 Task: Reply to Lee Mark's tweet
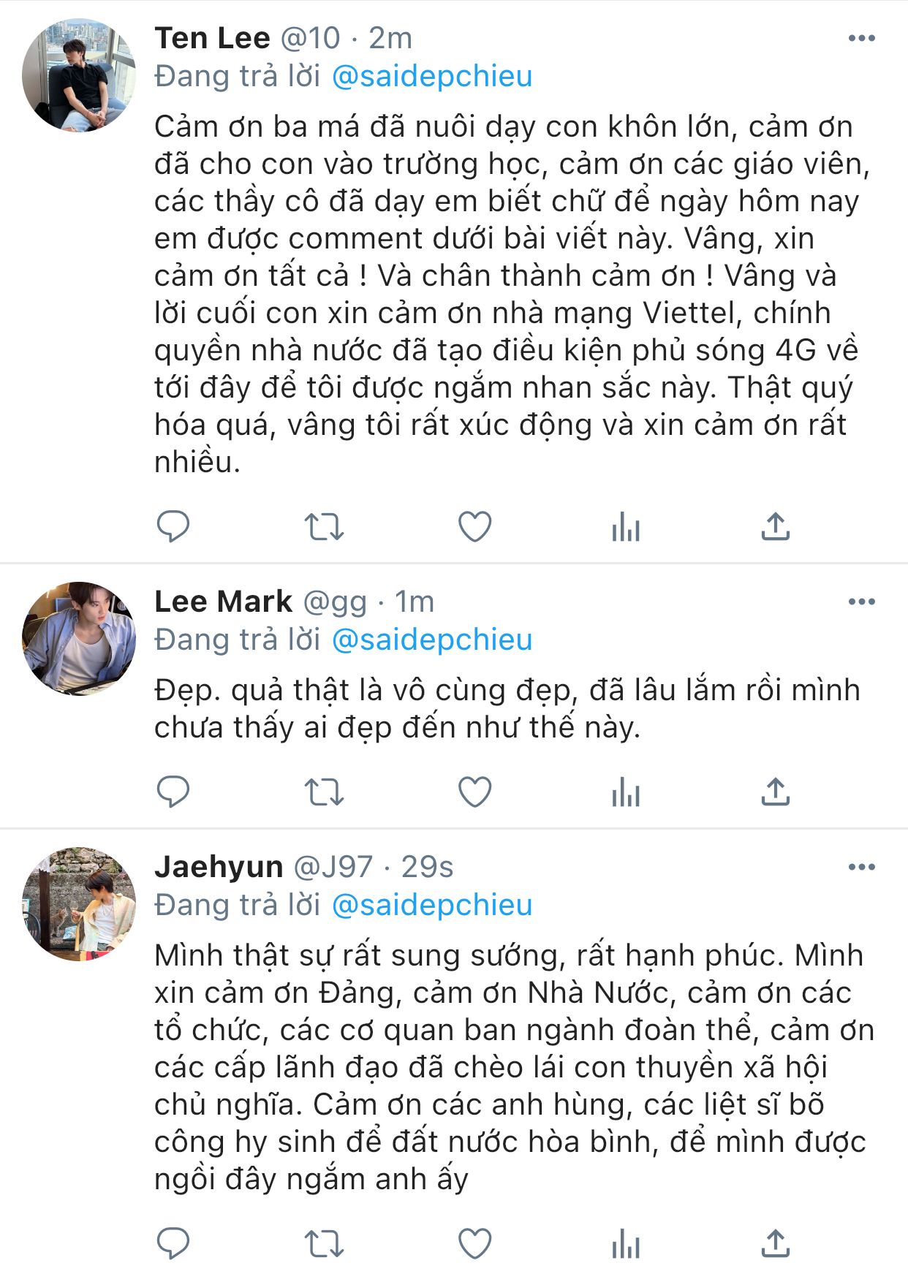click(173, 792)
